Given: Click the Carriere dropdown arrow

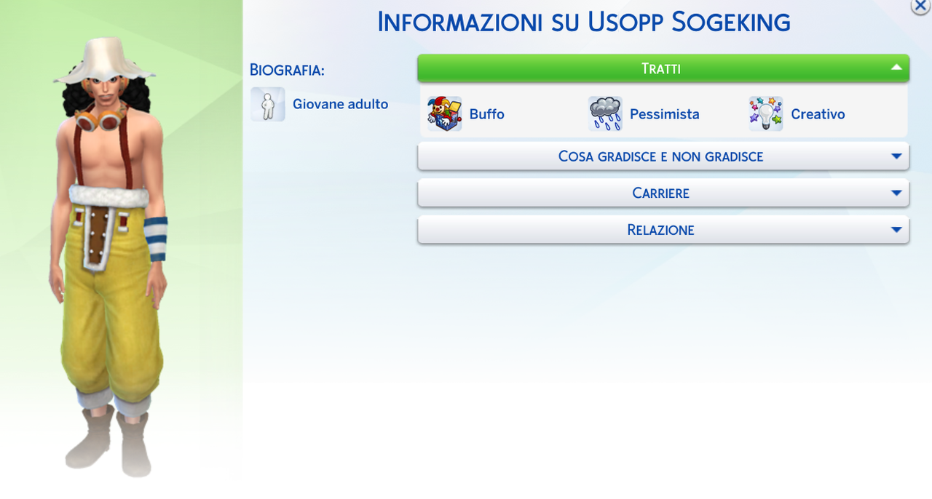Looking at the screenshot, I should coord(896,193).
